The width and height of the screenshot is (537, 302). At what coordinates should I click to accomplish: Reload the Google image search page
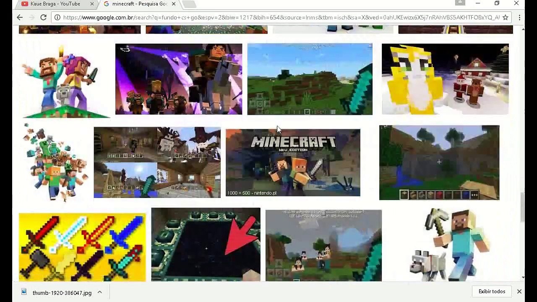click(x=43, y=17)
